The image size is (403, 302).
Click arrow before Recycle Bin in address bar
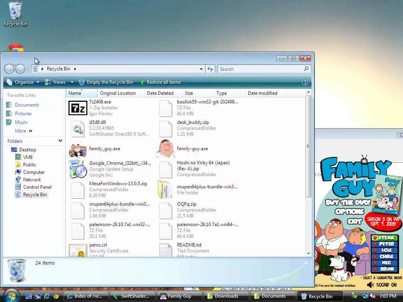click(x=43, y=69)
